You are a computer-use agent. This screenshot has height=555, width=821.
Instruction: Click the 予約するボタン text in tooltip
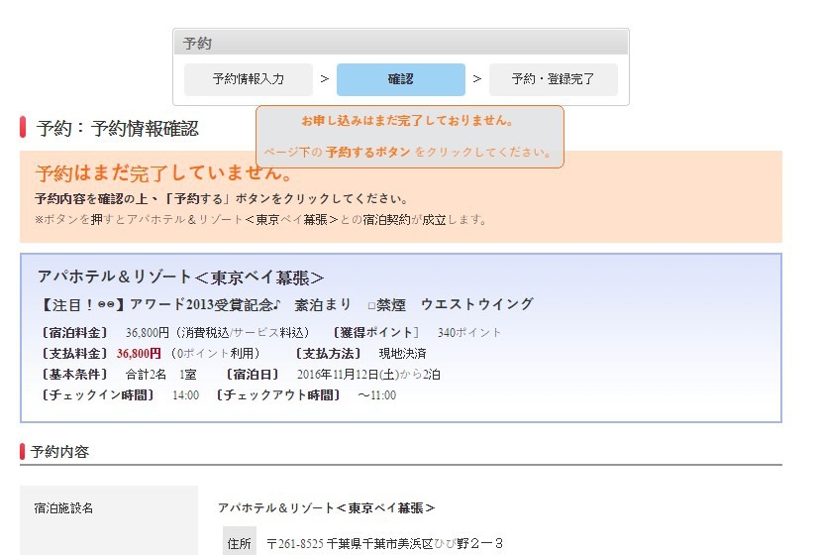tap(367, 152)
